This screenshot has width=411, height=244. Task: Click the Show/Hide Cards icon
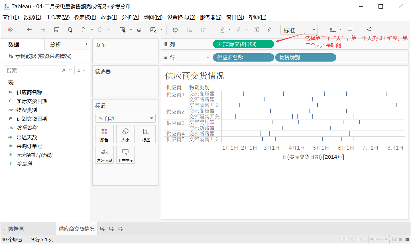(x=333, y=30)
